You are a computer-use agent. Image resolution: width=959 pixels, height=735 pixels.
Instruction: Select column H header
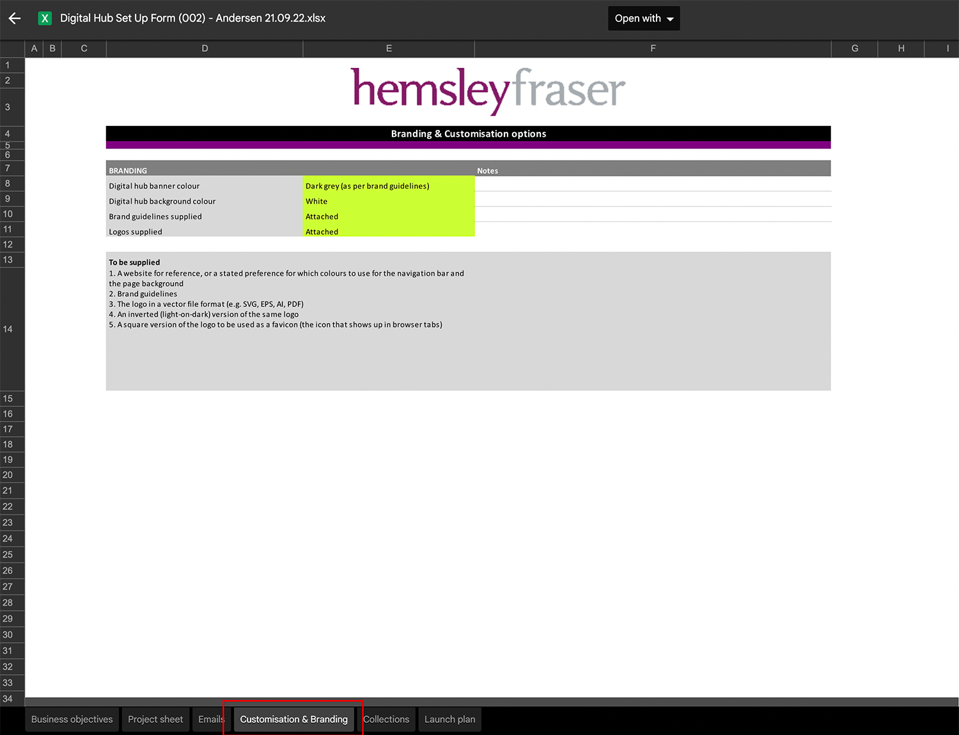click(x=901, y=49)
